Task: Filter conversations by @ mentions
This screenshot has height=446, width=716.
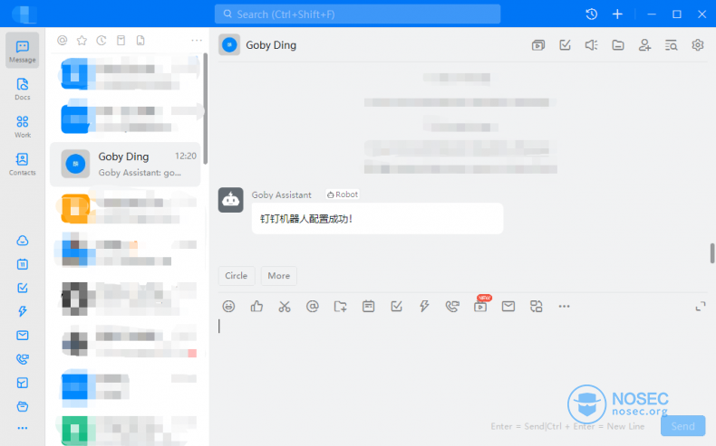Action: coord(63,41)
